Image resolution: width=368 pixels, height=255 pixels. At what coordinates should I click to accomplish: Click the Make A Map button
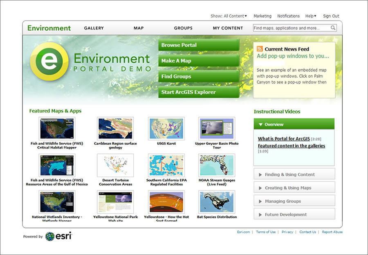[199, 60]
